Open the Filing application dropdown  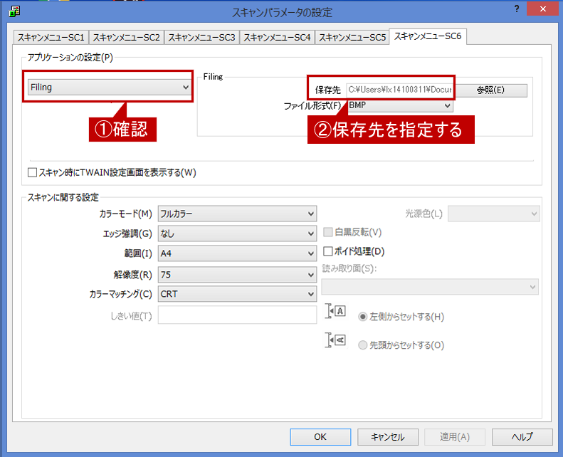[x=110, y=88]
